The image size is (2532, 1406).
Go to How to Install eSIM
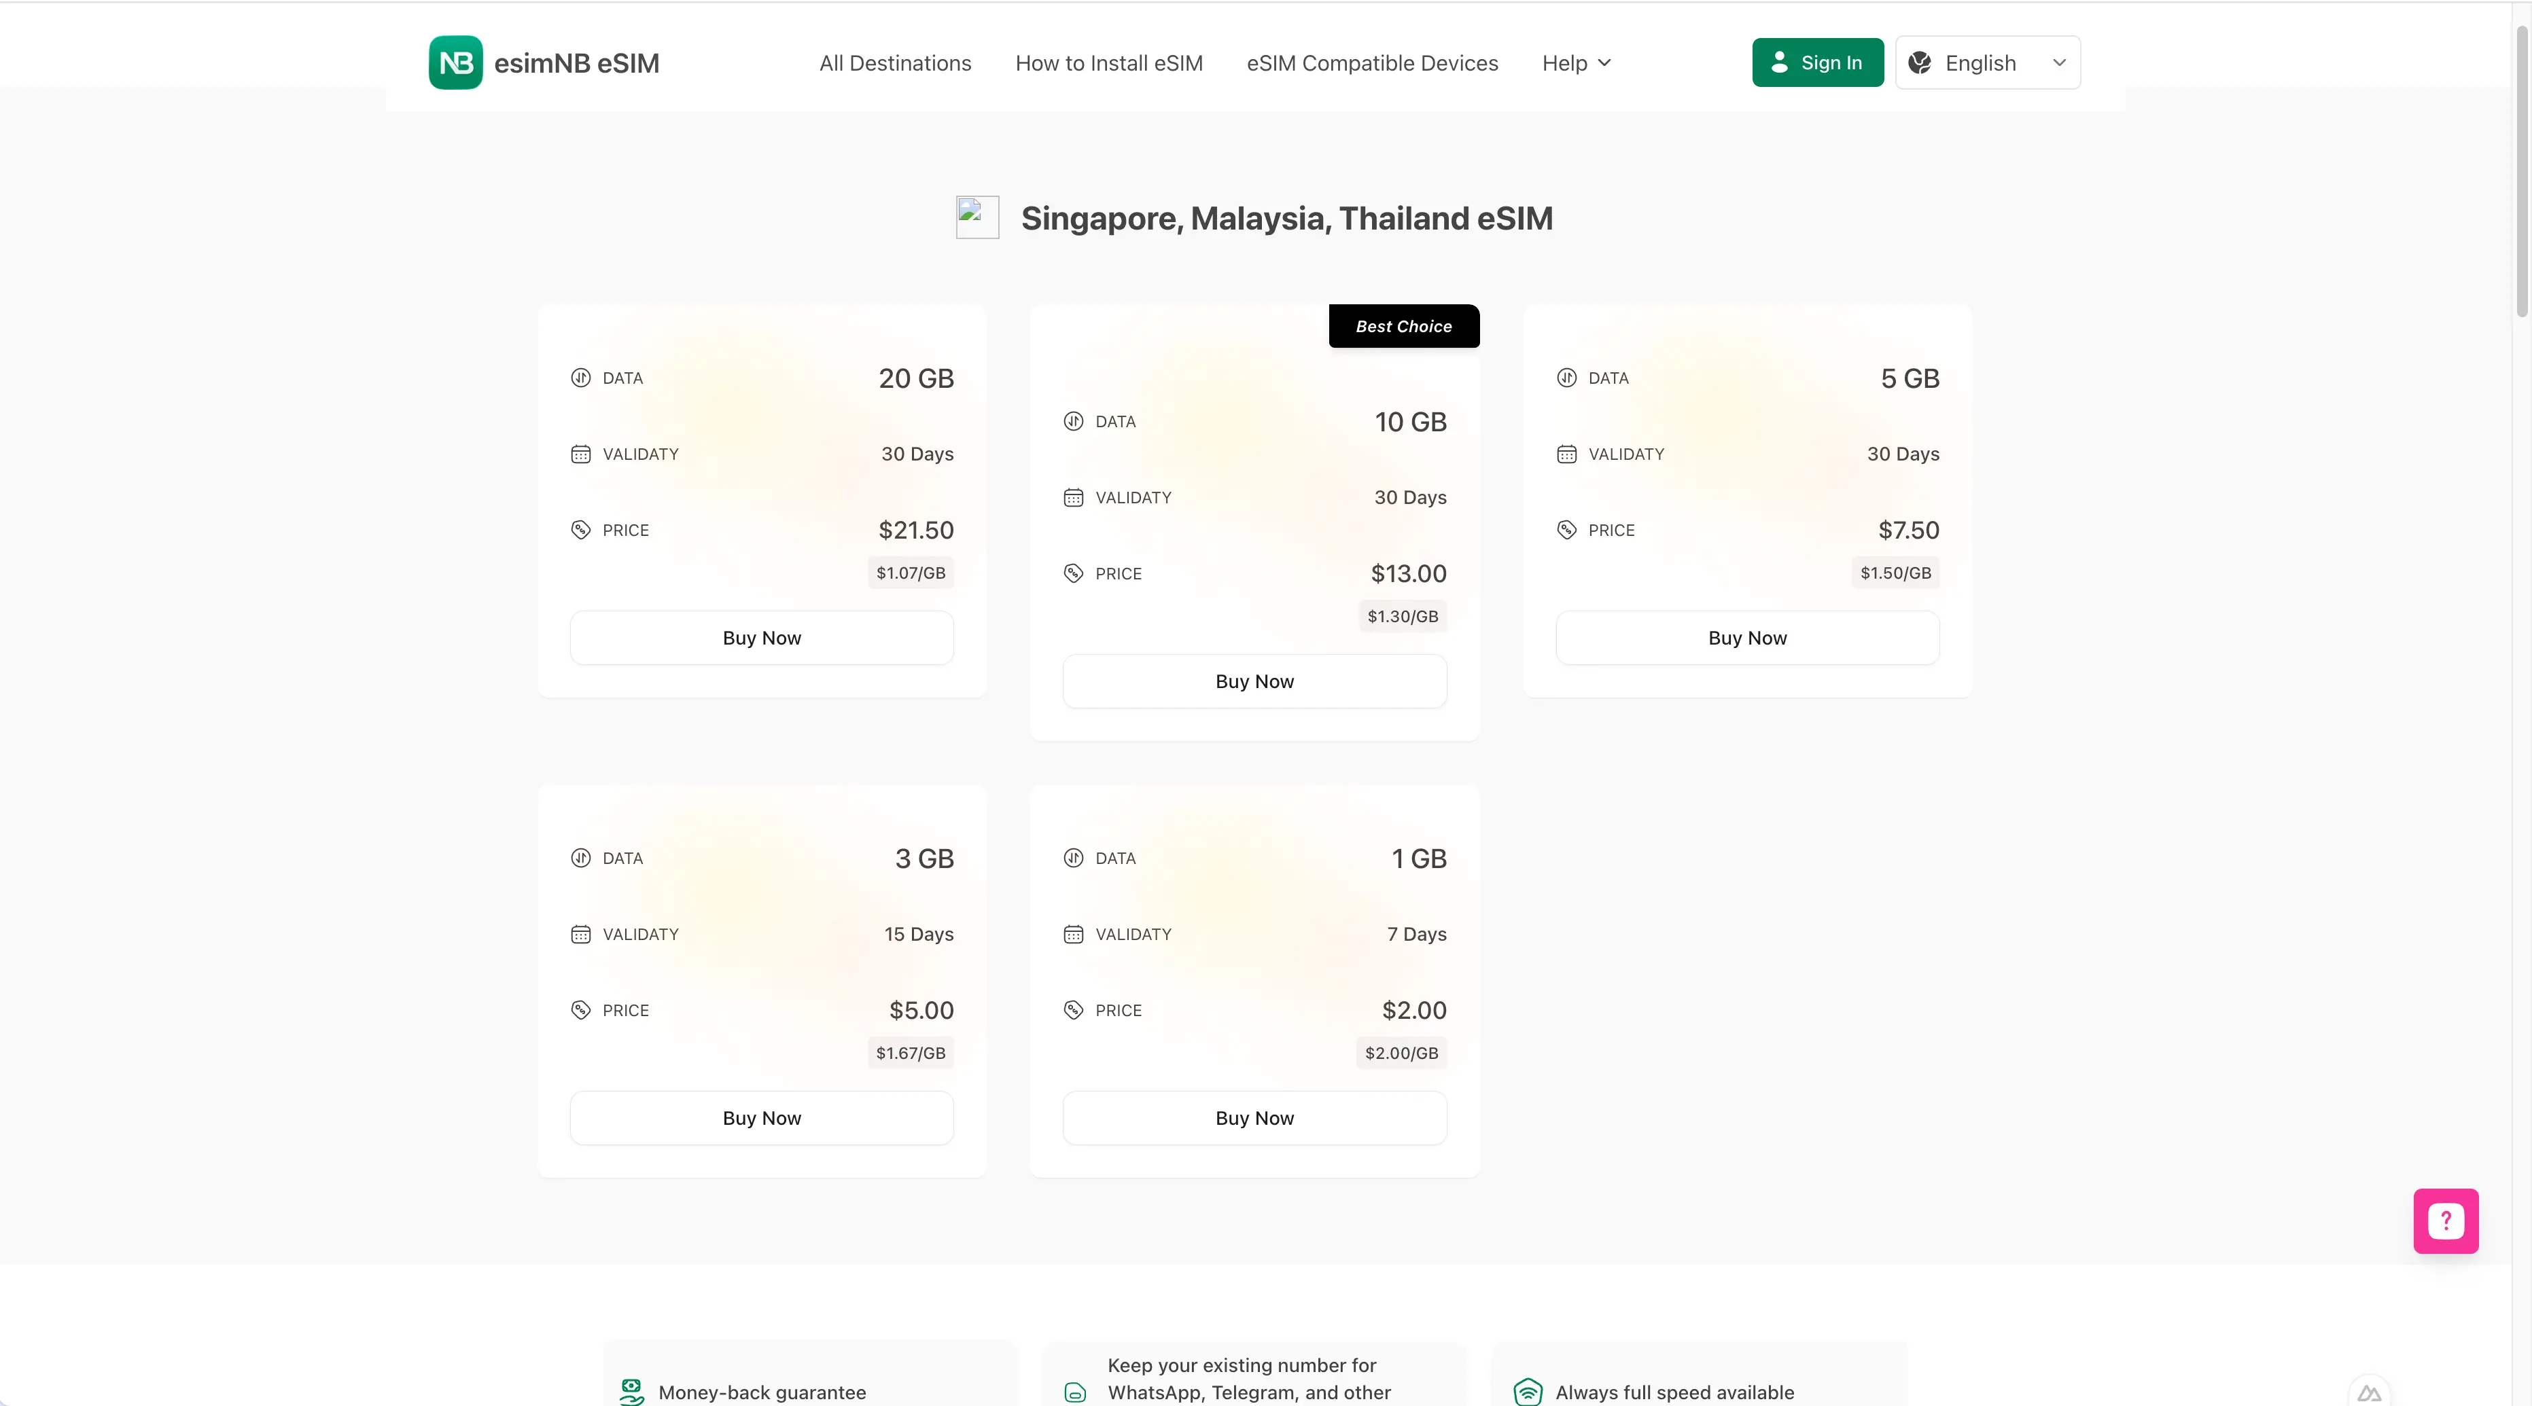[1109, 63]
